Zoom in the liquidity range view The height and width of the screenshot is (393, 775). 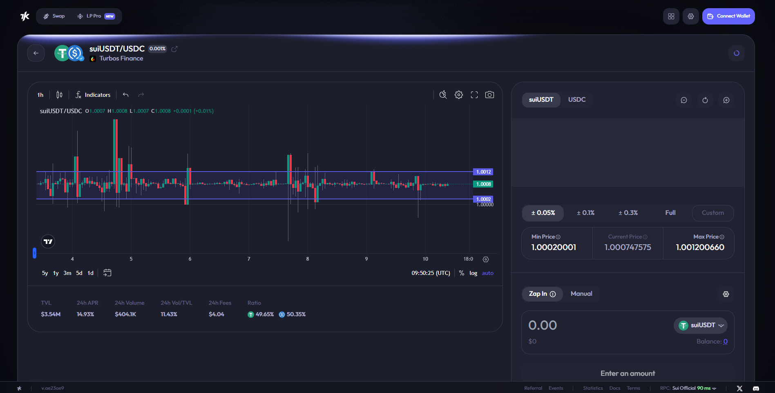tap(726, 100)
